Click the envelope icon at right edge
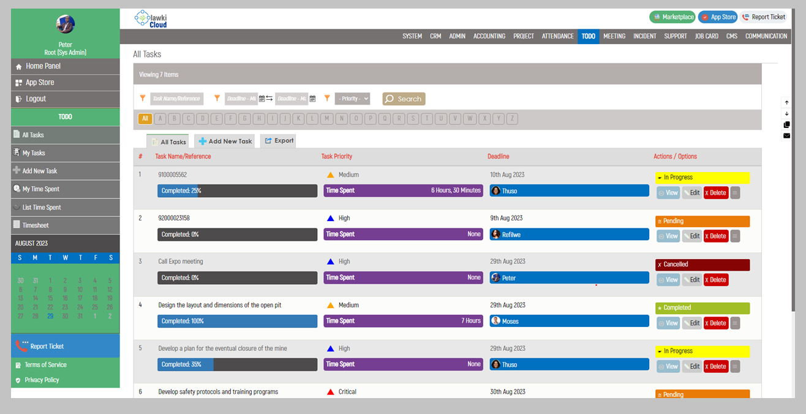The image size is (806, 414). [787, 136]
